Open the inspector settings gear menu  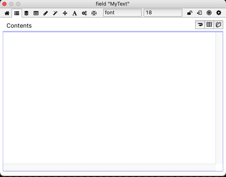point(219,13)
